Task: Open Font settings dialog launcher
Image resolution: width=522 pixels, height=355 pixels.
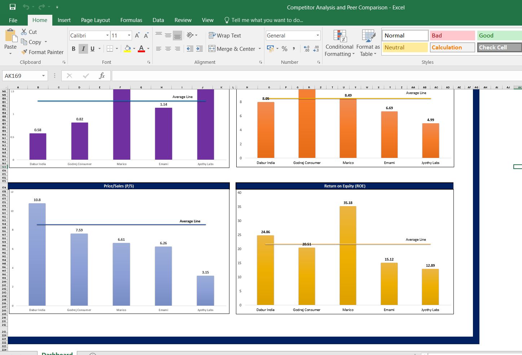Action: tap(149, 62)
